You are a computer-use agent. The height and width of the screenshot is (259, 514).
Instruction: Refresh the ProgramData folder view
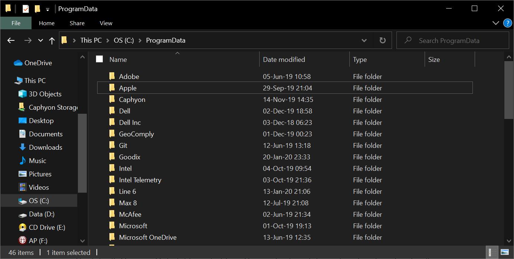coord(383,40)
